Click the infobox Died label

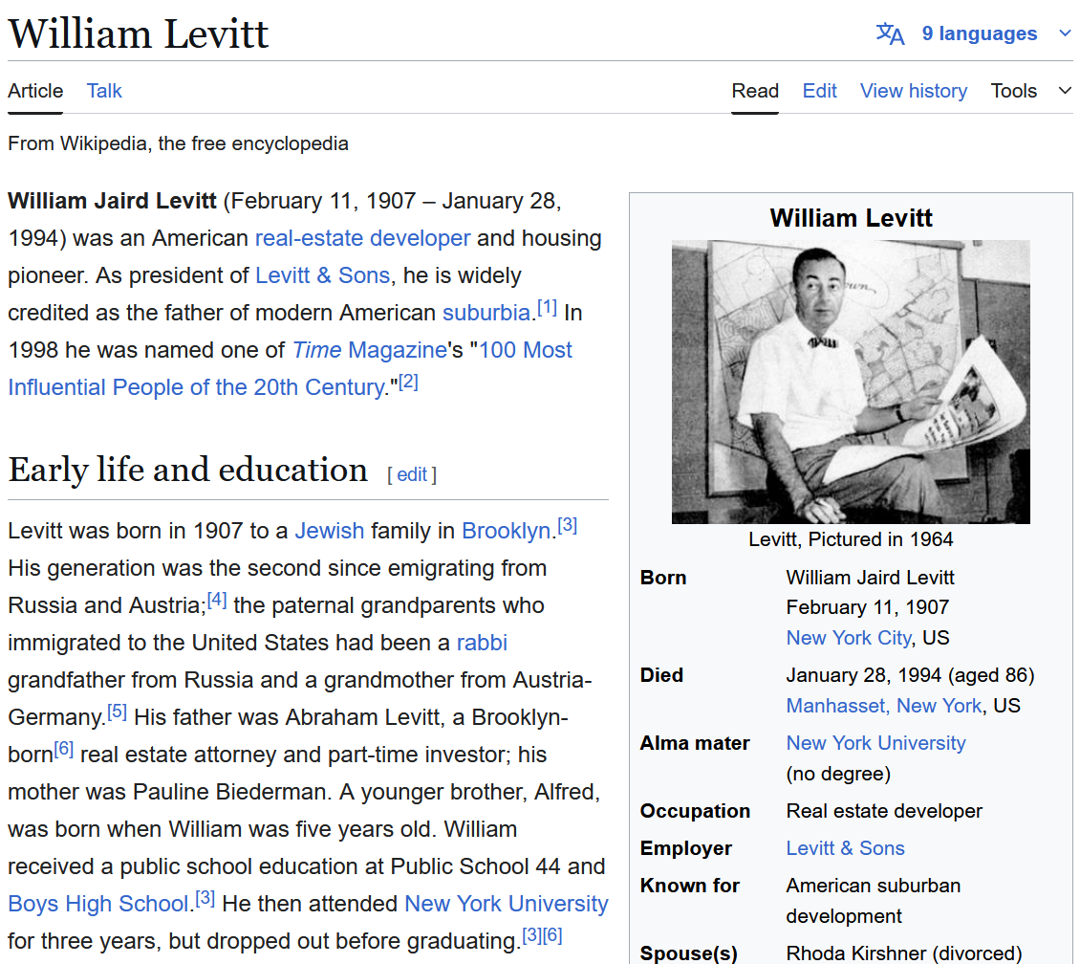click(661, 675)
